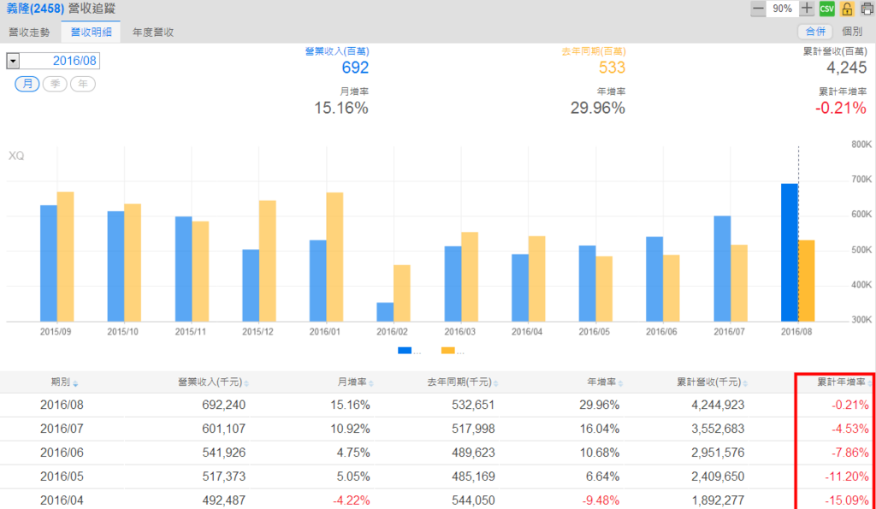Screen dimensions: 876x509
Task: Click the 2016/04 table row period
Action: (x=62, y=500)
